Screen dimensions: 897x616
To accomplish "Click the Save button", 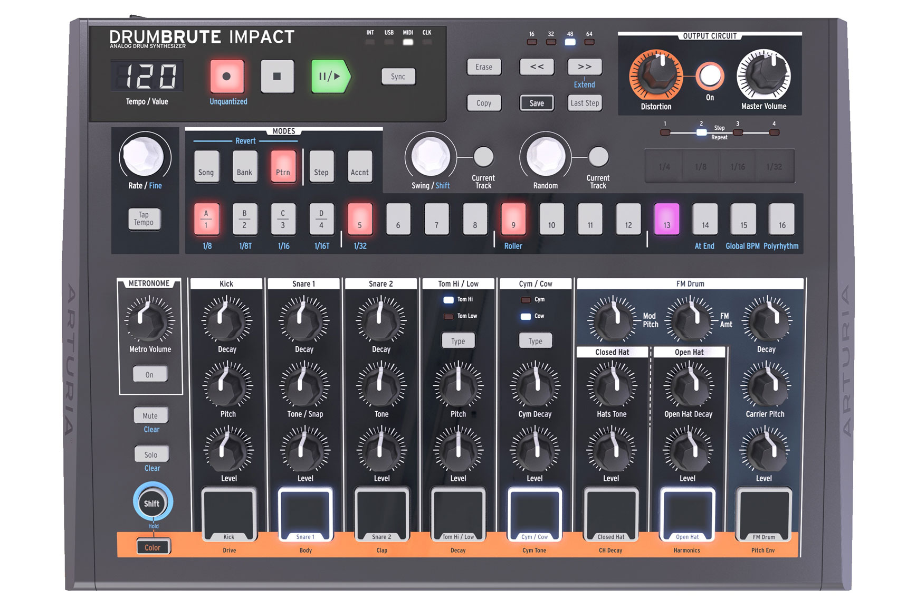I will 537,103.
